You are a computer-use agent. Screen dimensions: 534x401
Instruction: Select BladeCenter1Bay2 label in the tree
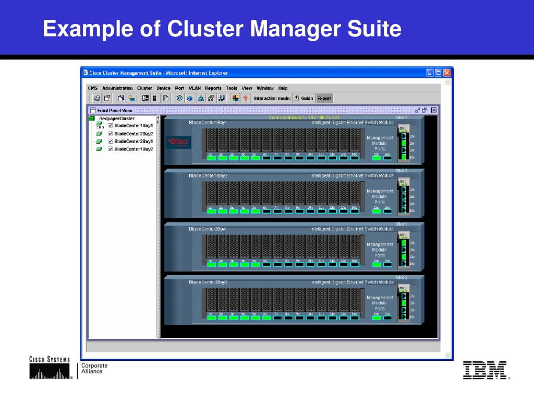pyautogui.click(x=133, y=149)
